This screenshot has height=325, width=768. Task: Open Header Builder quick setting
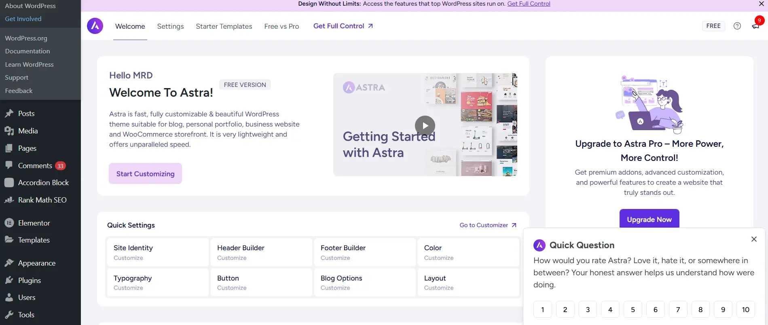261,252
